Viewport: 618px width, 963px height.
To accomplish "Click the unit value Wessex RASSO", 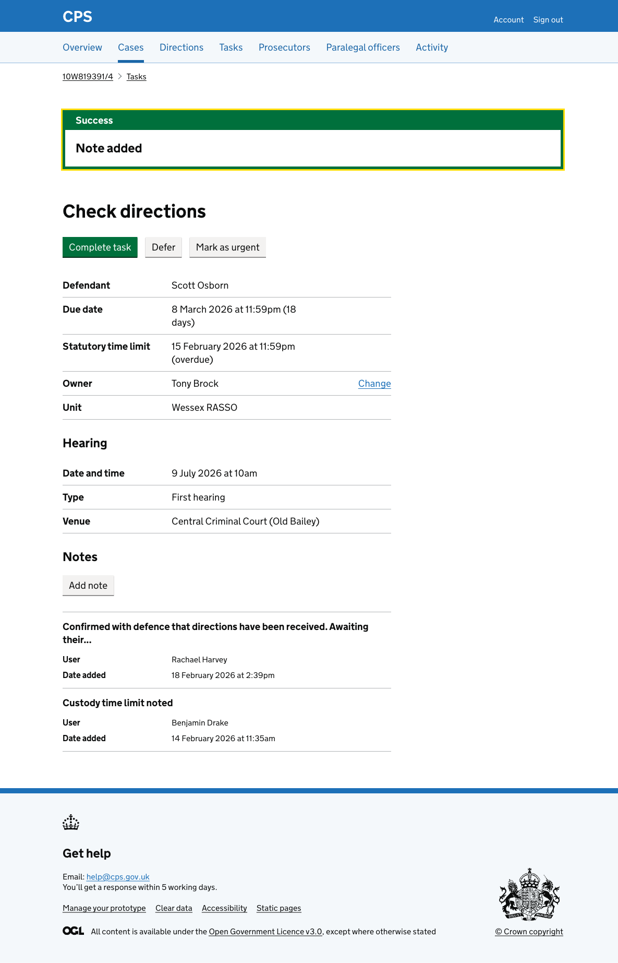I will 204,408.
